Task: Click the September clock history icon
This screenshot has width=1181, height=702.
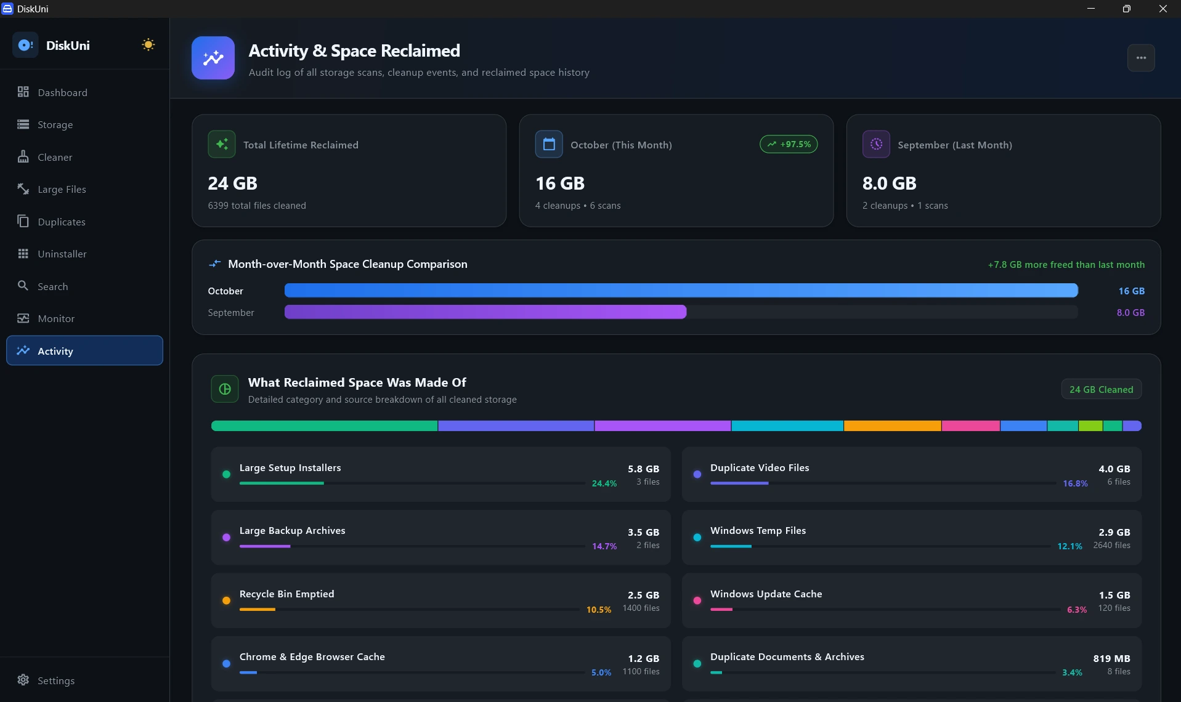Action: (x=876, y=144)
